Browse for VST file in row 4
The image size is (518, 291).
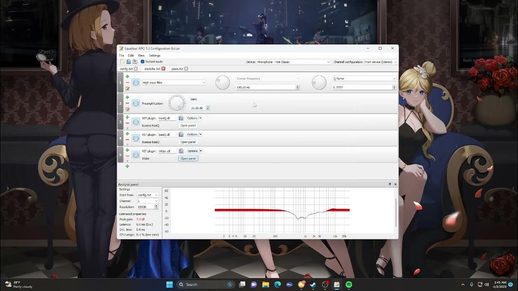tap(181, 135)
